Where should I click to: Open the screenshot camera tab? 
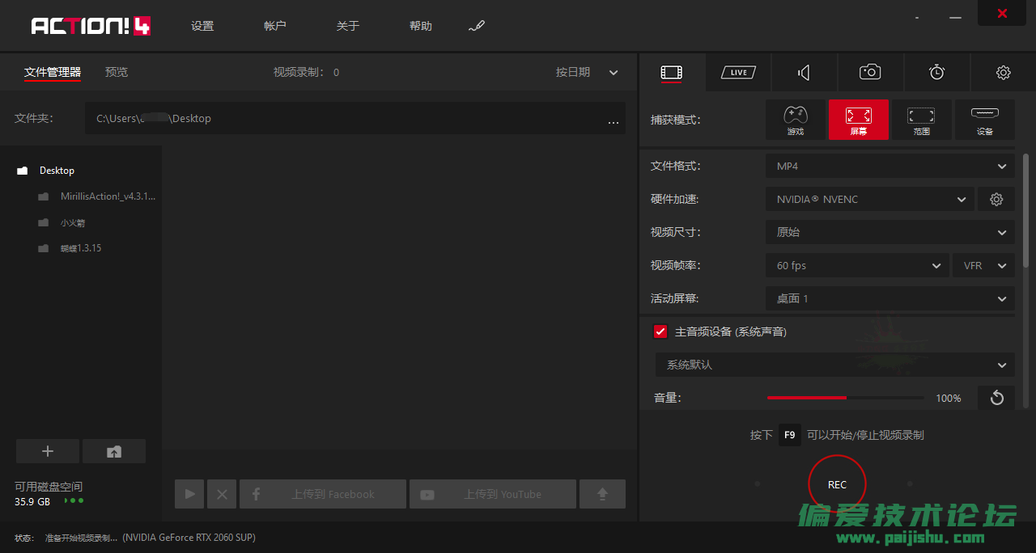(x=870, y=73)
